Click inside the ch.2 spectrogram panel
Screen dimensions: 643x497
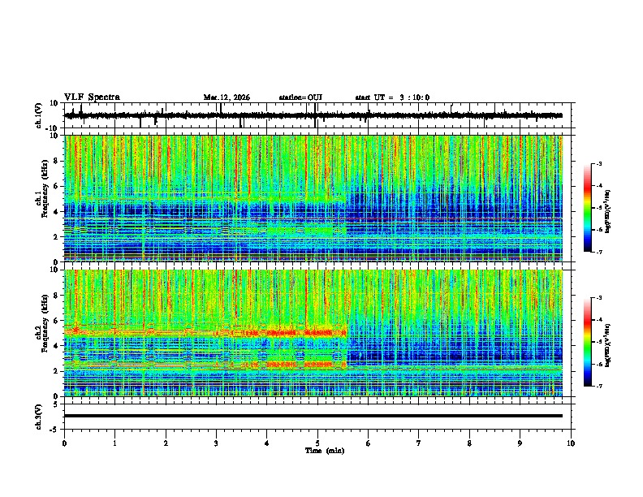tap(313, 333)
